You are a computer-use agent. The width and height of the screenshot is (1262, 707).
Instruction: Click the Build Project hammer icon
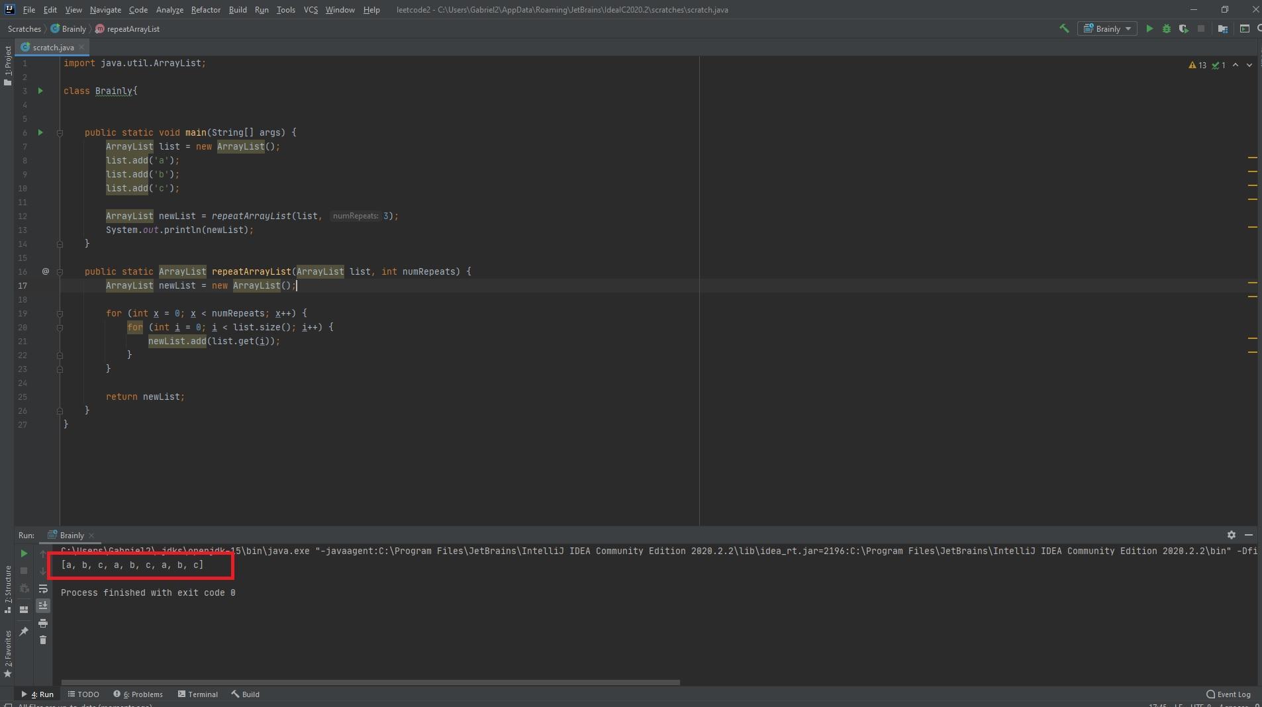(1064, 28)
